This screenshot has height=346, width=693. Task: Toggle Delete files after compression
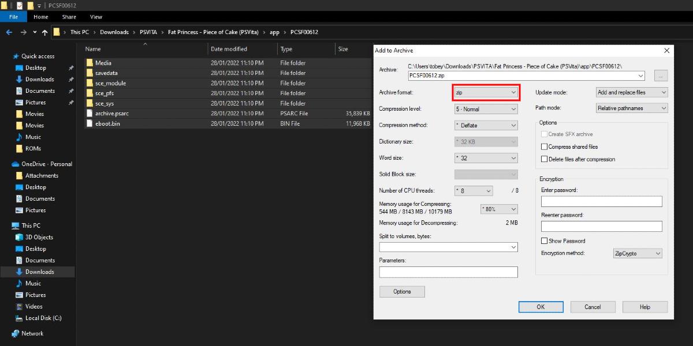tap(544, 159)
